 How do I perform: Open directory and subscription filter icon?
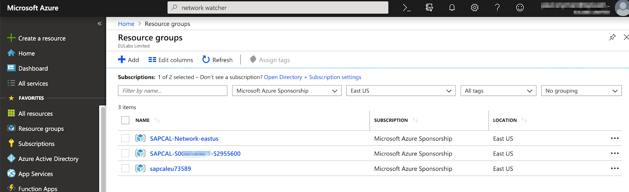tap(429, 8)
